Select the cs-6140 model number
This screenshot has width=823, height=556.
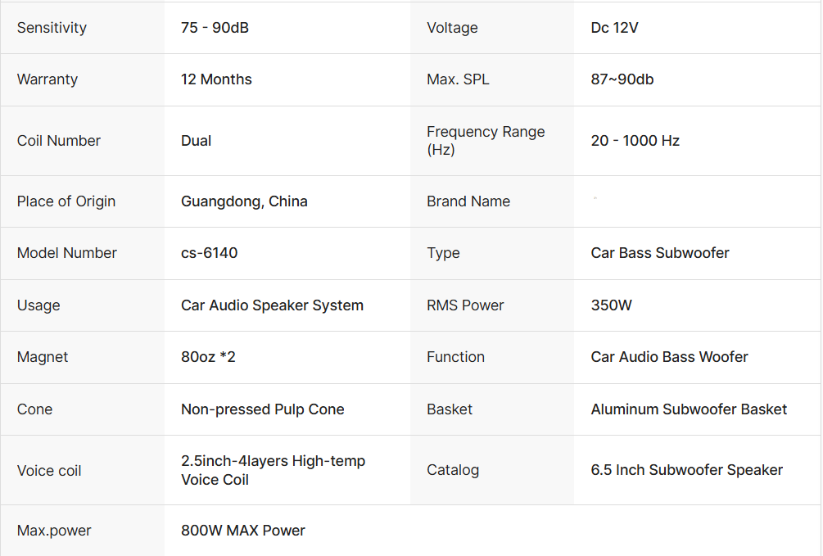coord(209,253)
